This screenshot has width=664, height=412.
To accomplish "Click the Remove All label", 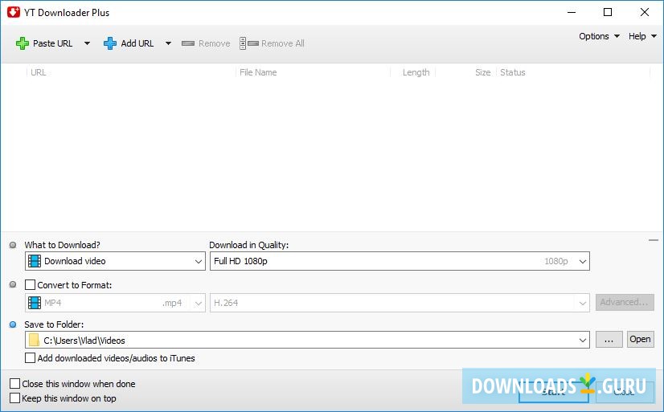I will [282, 43].
